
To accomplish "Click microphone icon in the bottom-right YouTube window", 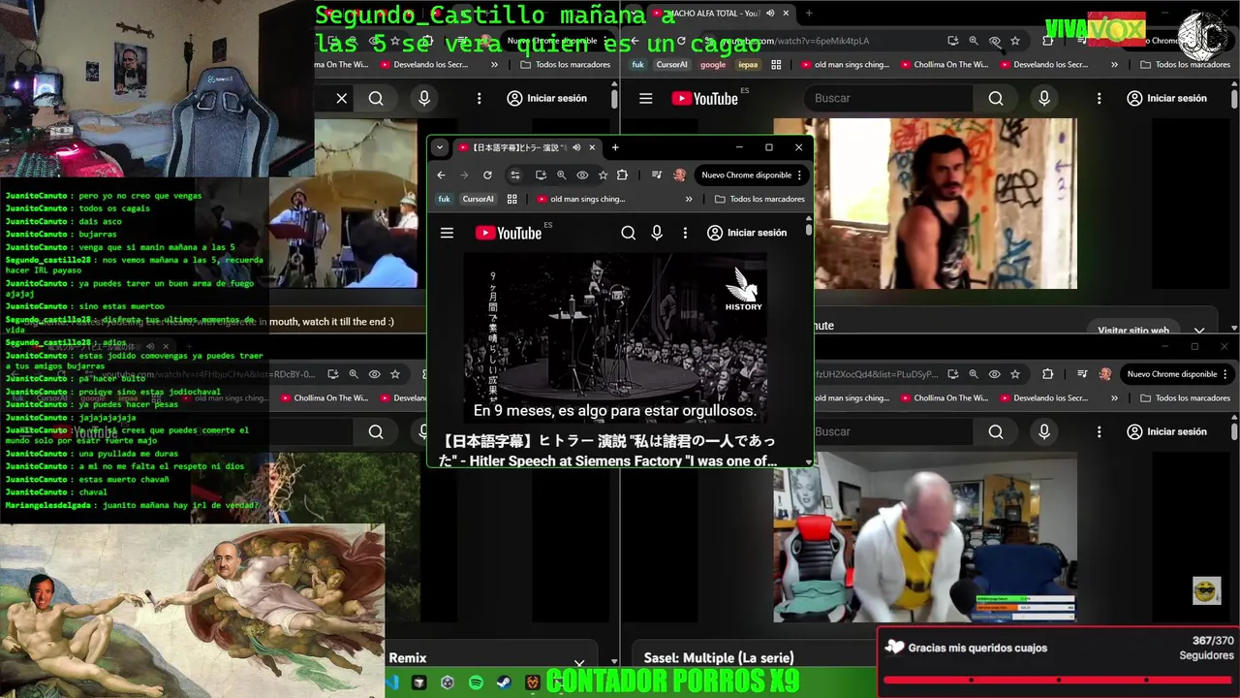I will pyautogui.click(x=1044, y=431).
